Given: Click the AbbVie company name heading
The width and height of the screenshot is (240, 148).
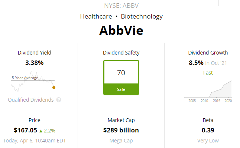Looking at the screenshot, I should (121, 30).
